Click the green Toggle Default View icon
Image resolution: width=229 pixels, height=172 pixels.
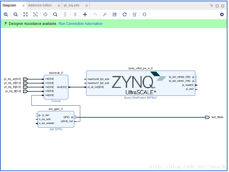click(x=145, y=14)
